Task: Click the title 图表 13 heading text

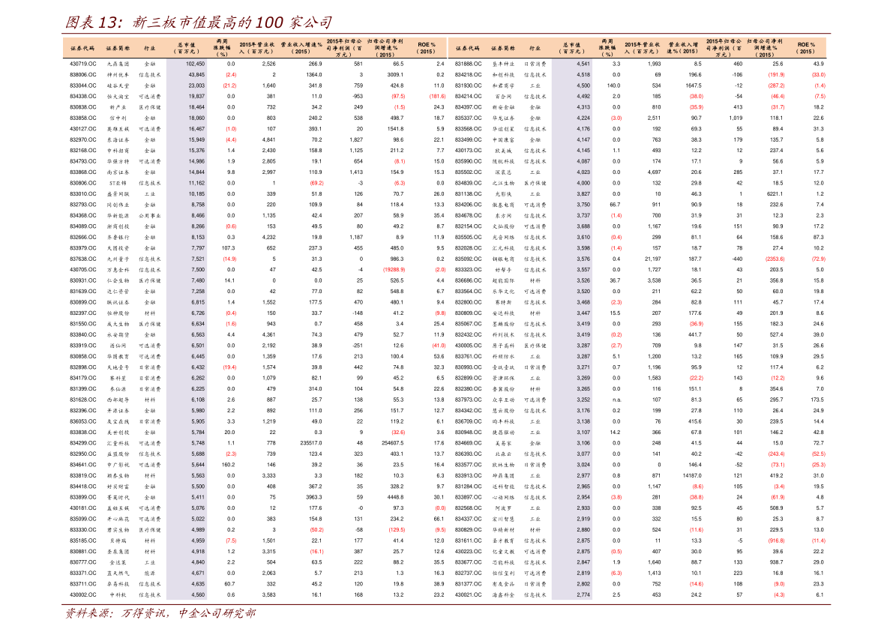Action: click(198, 21)
